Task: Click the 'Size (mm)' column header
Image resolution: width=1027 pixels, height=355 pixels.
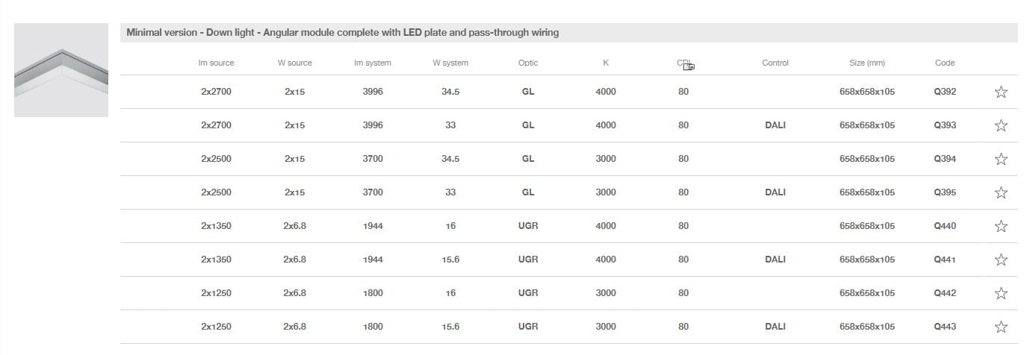Action: tap(867, 63)
